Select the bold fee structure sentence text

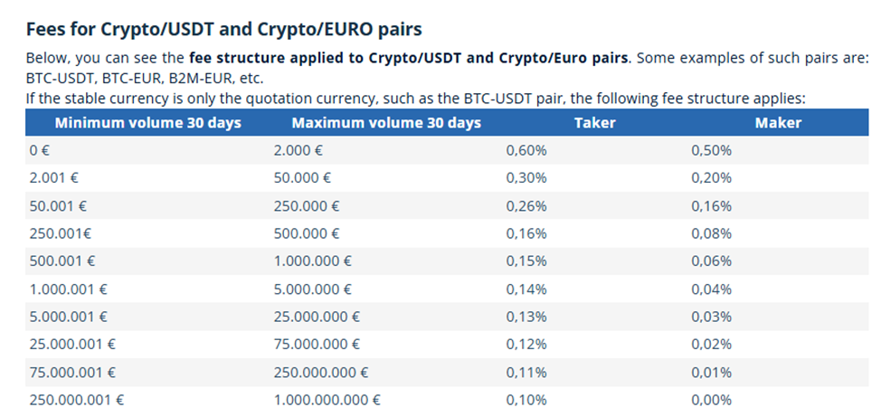coord(408,58)
